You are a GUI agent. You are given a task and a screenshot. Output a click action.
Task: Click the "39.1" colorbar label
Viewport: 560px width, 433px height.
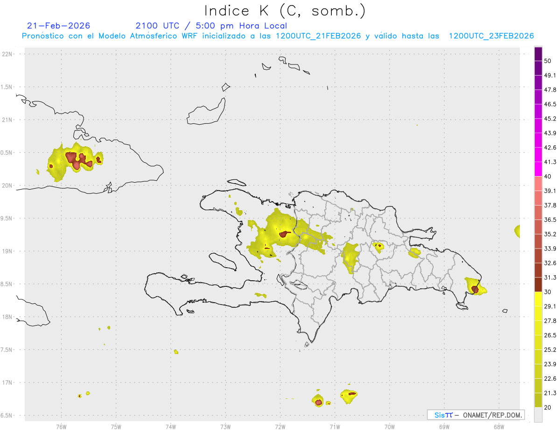tap(550, 191)
